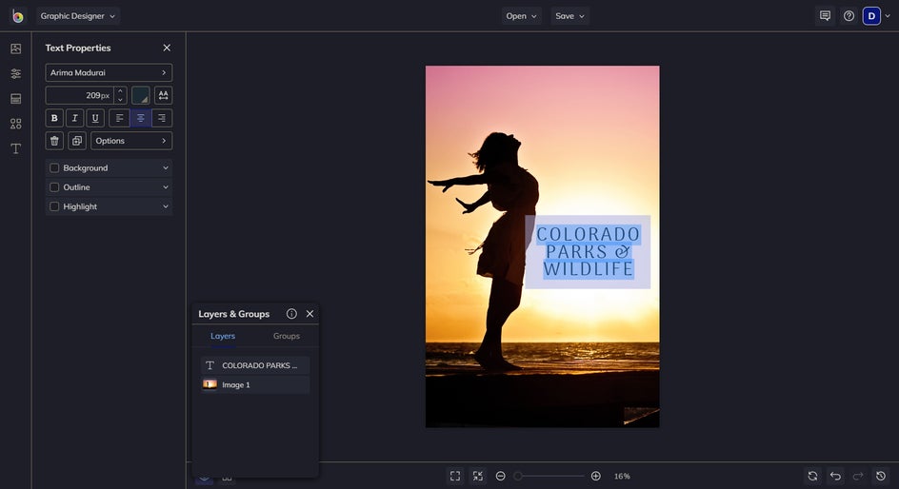Open the text color swatch
The width and height of the screenshot is (899, 489).
coord(141,95)
